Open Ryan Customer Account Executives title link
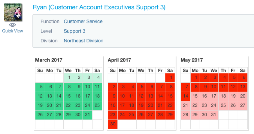The width and height of the screenshot is (254, 134). [x=99, y=7]
